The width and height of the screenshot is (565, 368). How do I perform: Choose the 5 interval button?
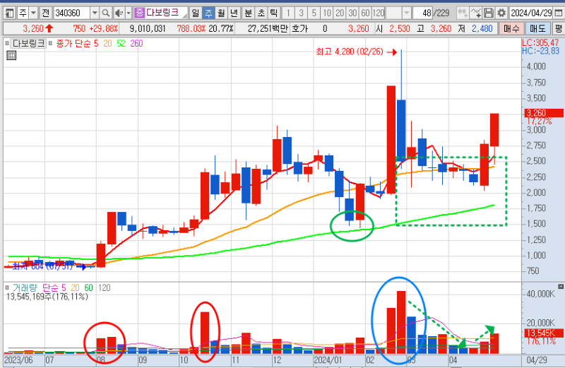point(314,13)
